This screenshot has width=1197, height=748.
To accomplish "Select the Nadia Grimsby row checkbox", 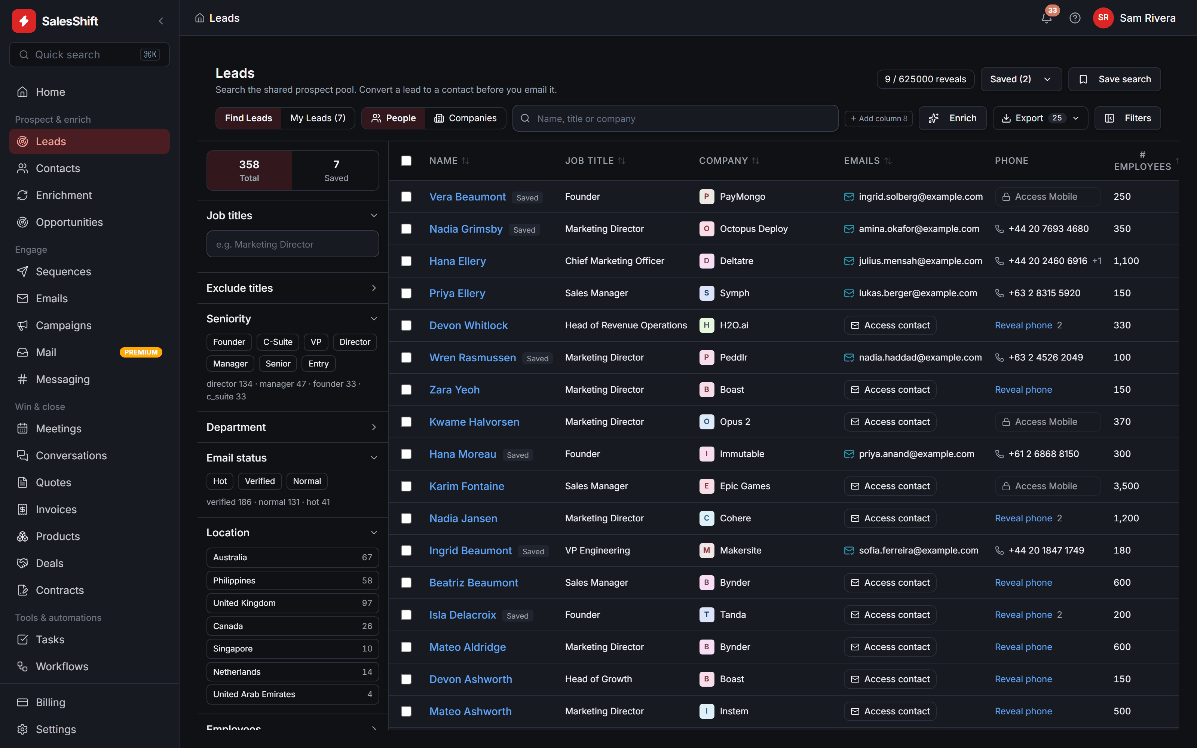I will tap(406, 229).
